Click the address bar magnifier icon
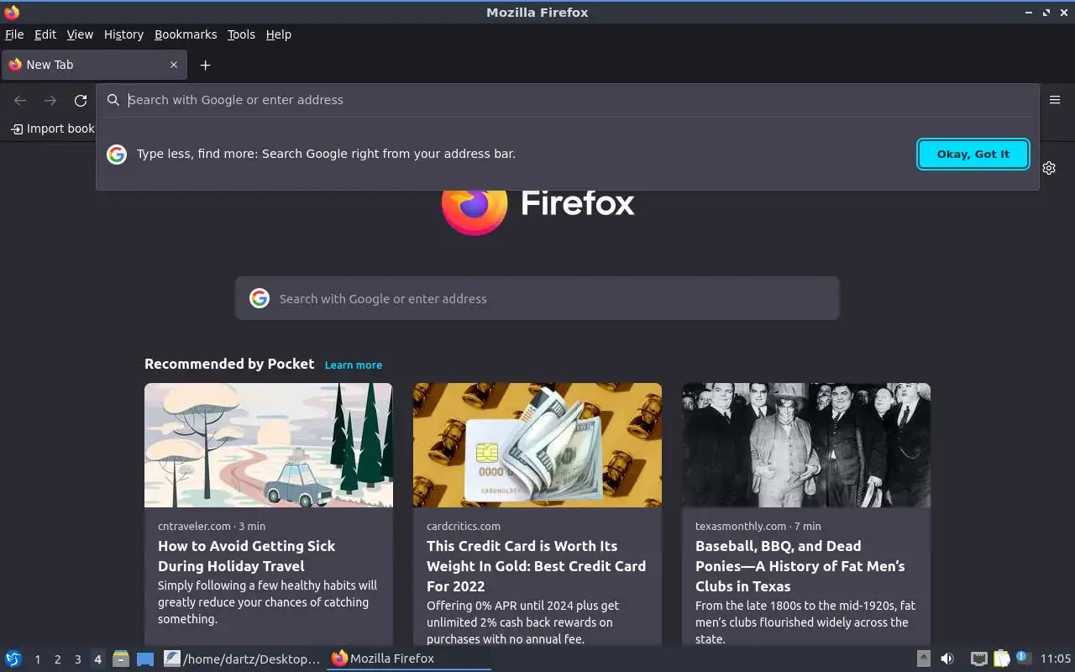 (113, 100)
